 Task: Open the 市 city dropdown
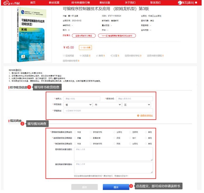point(107,105)
